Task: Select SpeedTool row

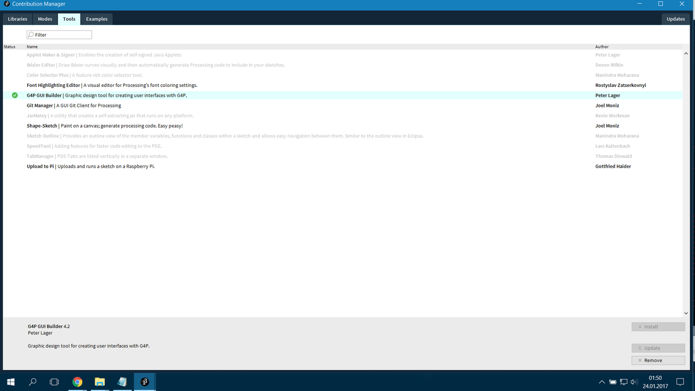Action: click(343, 146)
